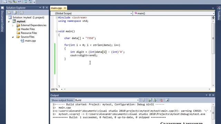Pin the Solution Explorer panel
The image size is (221, 124).
pyautogui.click(x=44, y=8)
